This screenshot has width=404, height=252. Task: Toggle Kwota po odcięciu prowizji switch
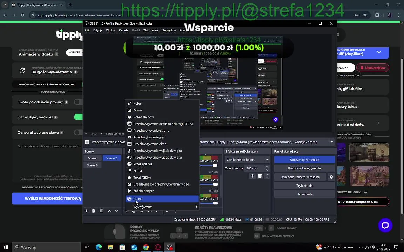pos(78,102)
